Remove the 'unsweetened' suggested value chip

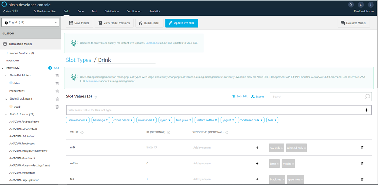[87, 120]
